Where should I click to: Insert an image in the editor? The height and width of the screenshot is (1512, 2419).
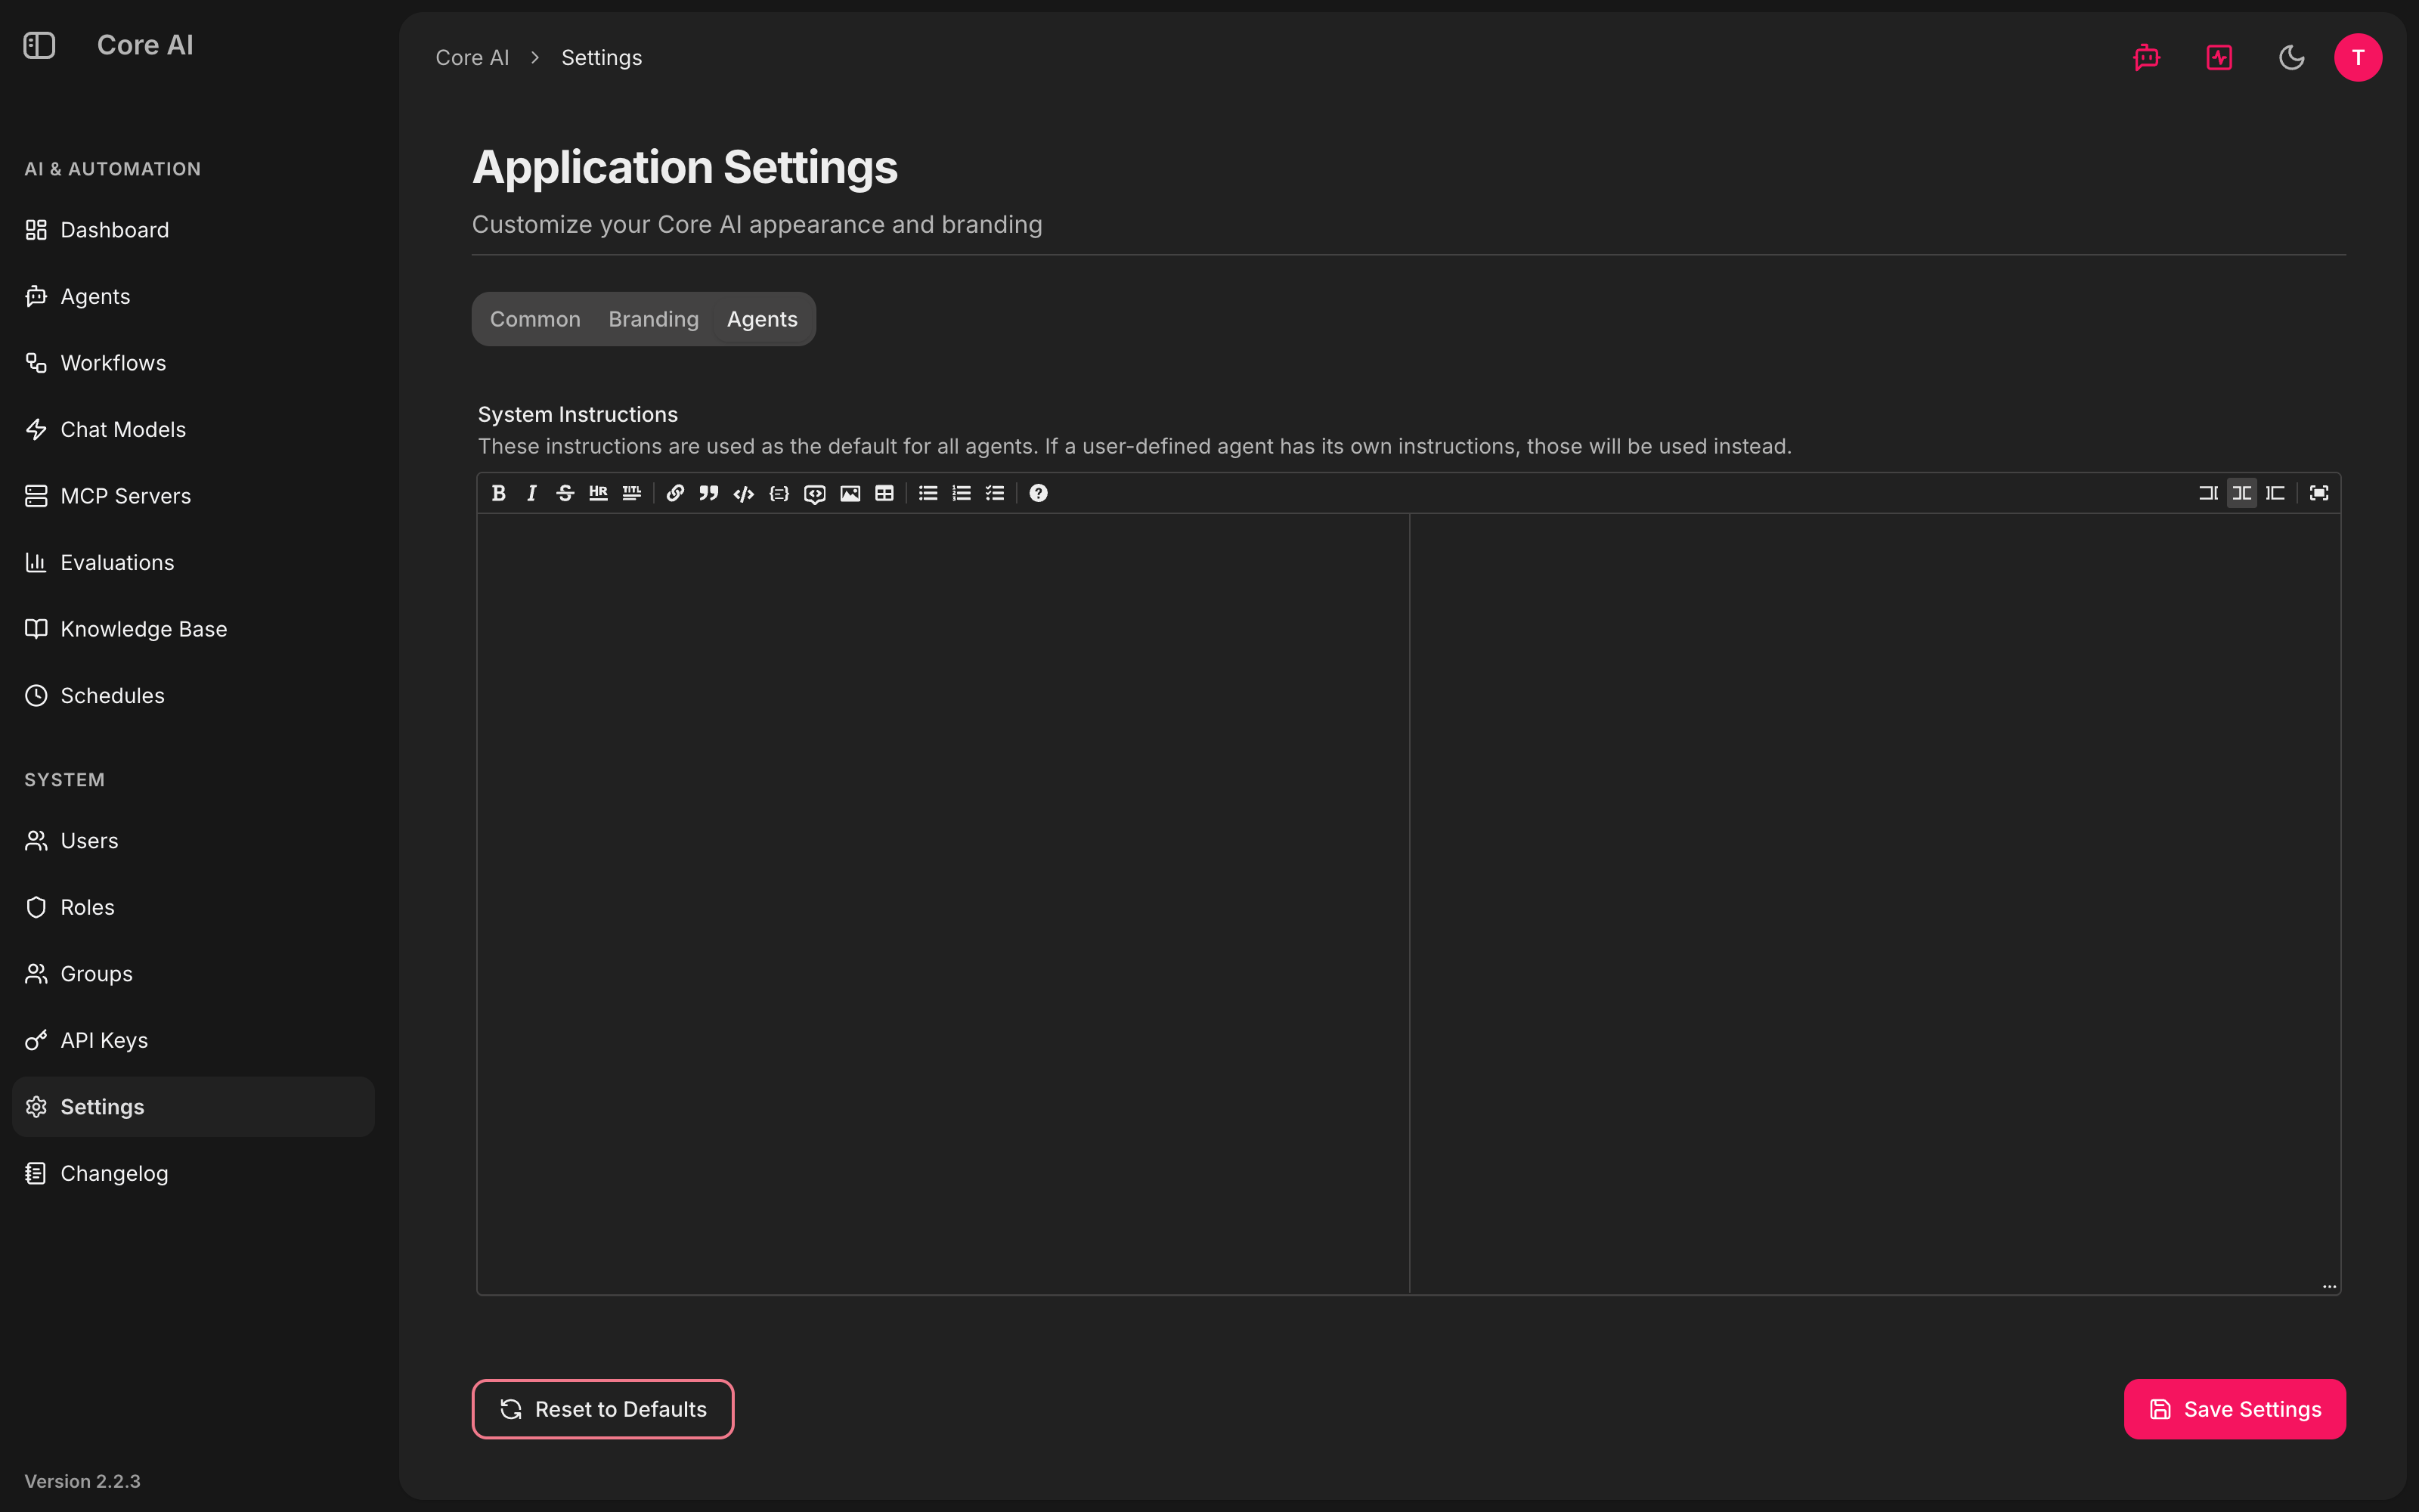pyautogui.click(x=850, y=493)
